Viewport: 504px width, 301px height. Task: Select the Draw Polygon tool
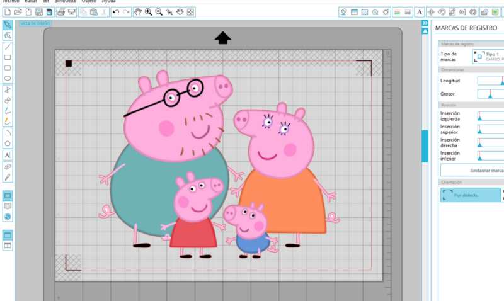8,90
